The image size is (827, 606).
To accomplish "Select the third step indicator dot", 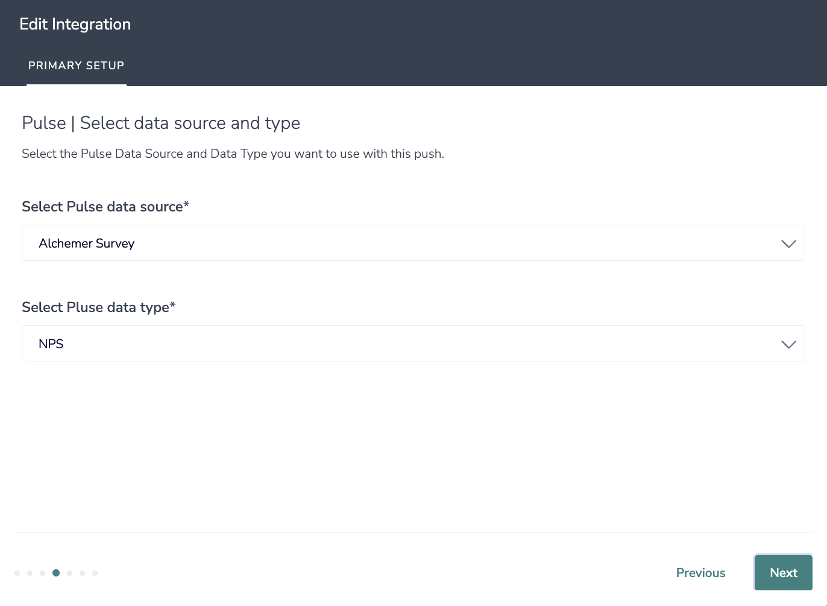I will point(42,573).
